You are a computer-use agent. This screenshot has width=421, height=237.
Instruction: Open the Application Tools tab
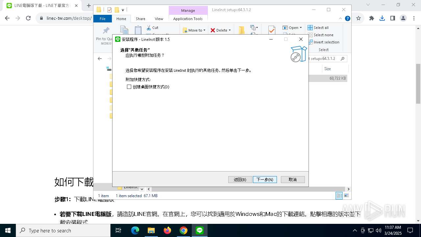188,19
